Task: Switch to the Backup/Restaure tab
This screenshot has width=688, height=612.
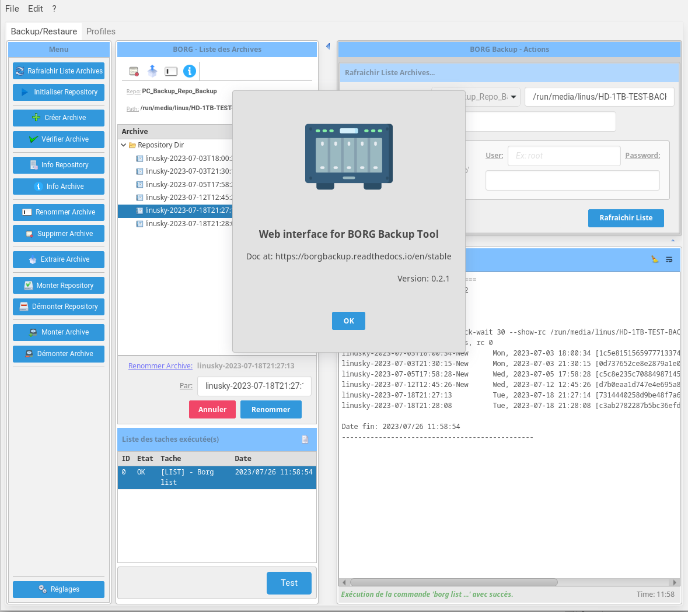Action: coord(44,31)
